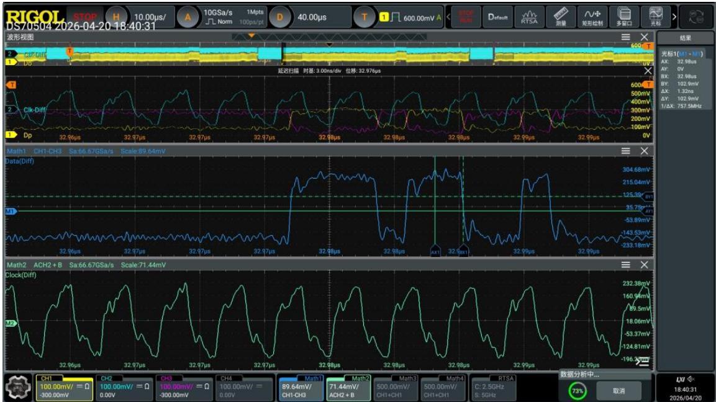Open the 测量 measurement tool
716x402 pixels.
(561, 17)
